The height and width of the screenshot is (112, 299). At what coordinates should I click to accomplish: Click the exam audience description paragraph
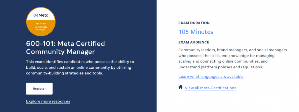pos(233,59)
